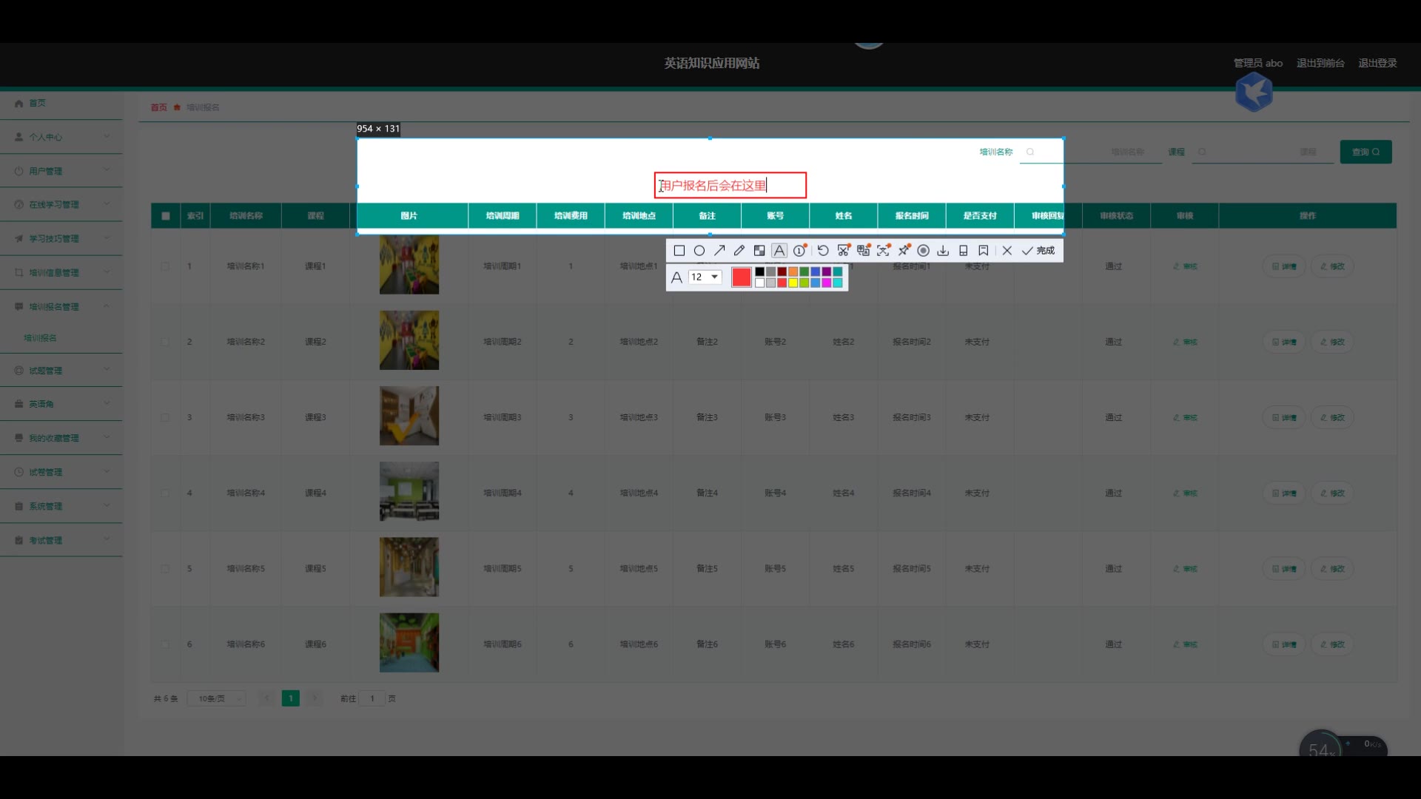
Task: Click page number 1 in pagination
Action: click(291, 698)
